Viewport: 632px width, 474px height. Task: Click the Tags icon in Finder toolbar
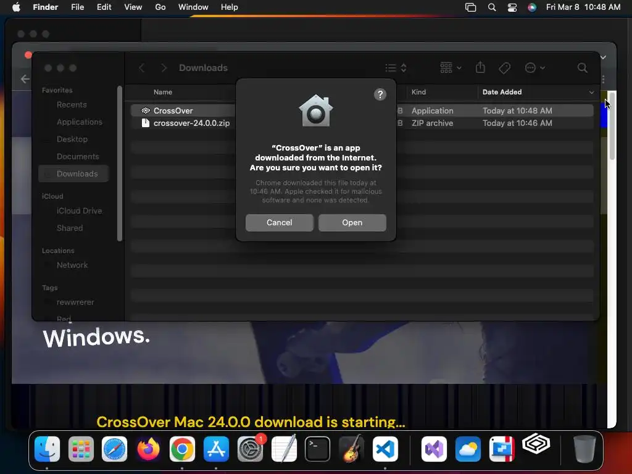click(504, 68)
